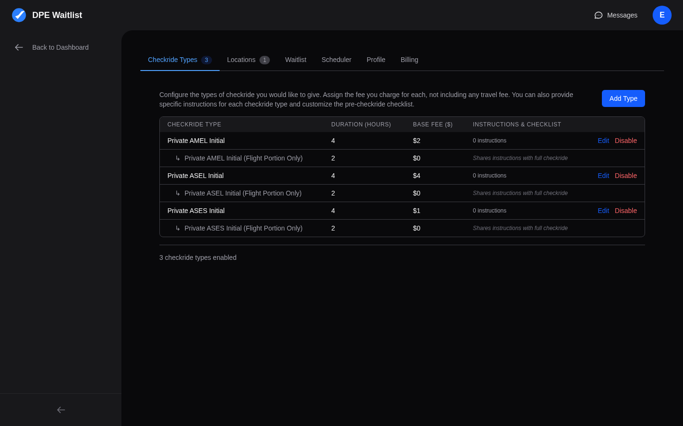The height and width of the screenshot is (426, 683).
Task: Click the back arrow beside Back to Dashboard
Action: pyautogui.click(x=18, y=47)
